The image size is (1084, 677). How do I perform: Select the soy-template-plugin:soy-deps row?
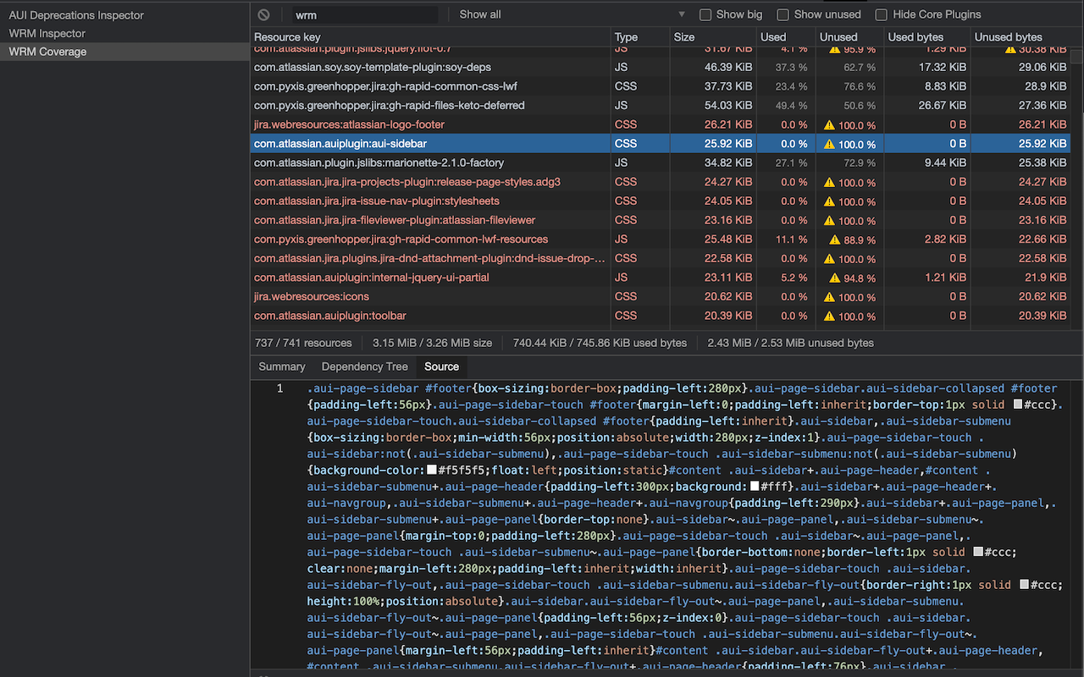pos(661,67)
